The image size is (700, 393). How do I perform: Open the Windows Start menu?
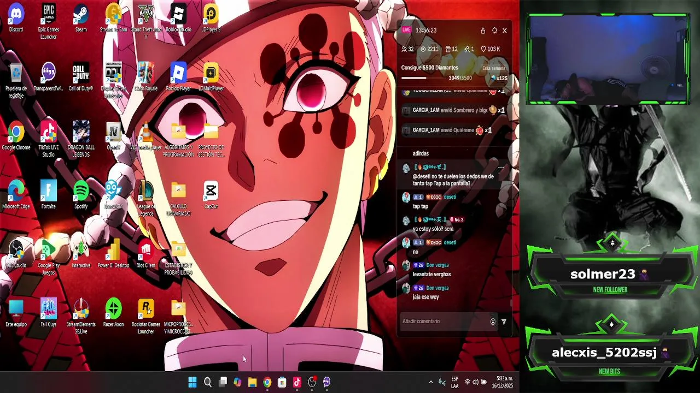192,382
